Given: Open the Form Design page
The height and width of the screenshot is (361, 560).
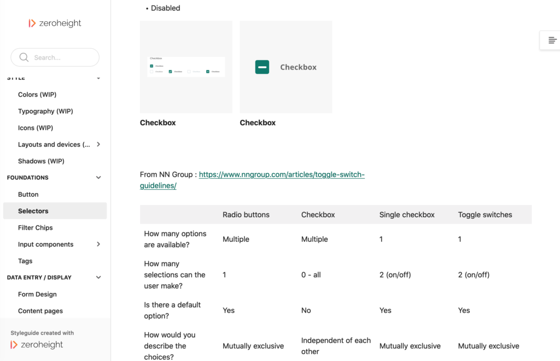Looking at the screenshot, I should pos(37,294).
